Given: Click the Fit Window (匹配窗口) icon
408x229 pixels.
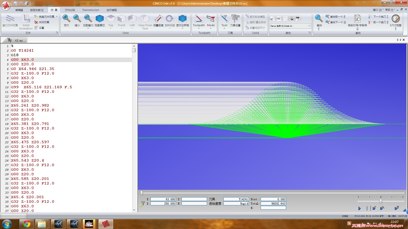Looking at the screenshot, I should (x=88, y=19).
